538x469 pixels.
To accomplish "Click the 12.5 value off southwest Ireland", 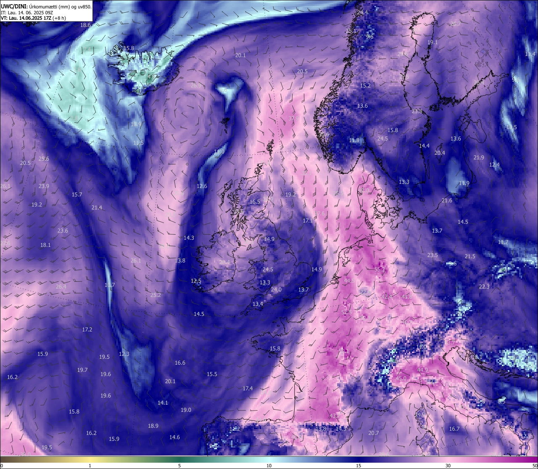I will point(196,281).
